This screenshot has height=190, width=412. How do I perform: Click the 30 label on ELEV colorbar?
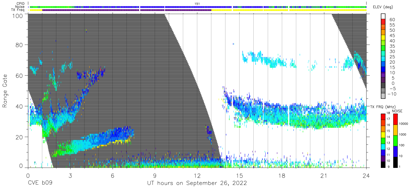392,51
